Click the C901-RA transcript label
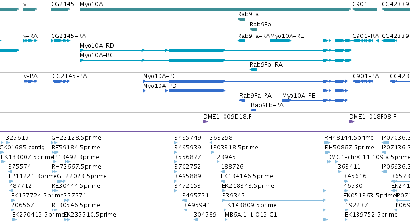 (366, 36)
